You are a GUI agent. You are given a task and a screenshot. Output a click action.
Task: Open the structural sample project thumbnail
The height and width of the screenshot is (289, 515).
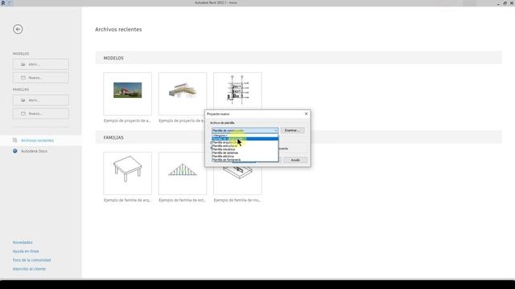click(183, 94)
